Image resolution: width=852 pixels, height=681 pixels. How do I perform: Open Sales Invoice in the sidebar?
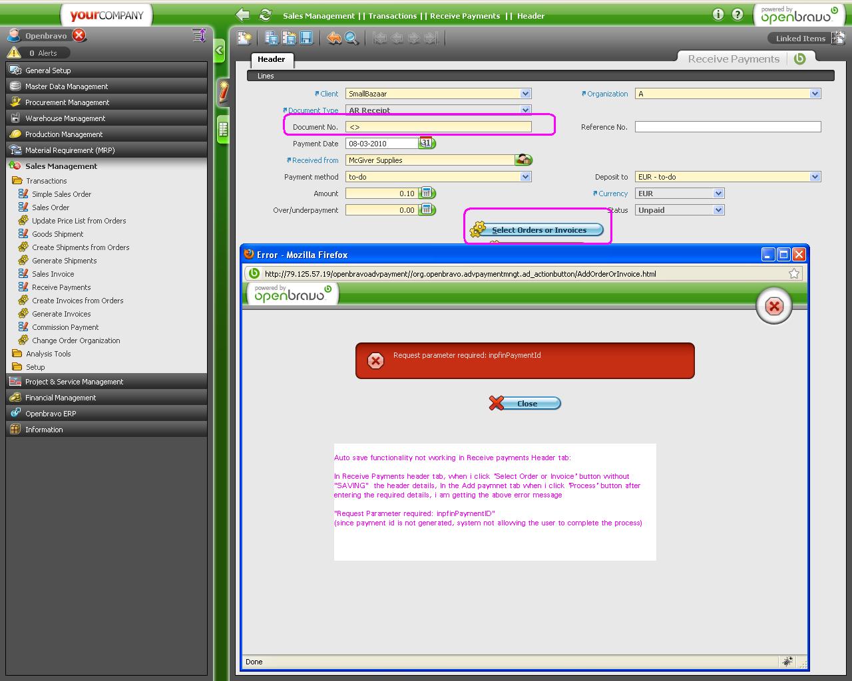[53, 274]
